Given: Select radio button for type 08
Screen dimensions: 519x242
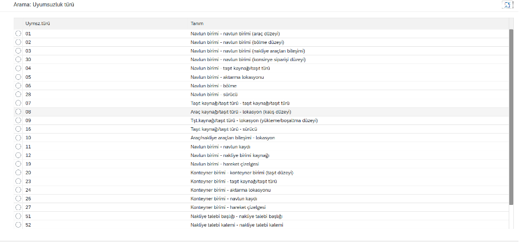Looking at the screenshot, I should tap(18, 112).
